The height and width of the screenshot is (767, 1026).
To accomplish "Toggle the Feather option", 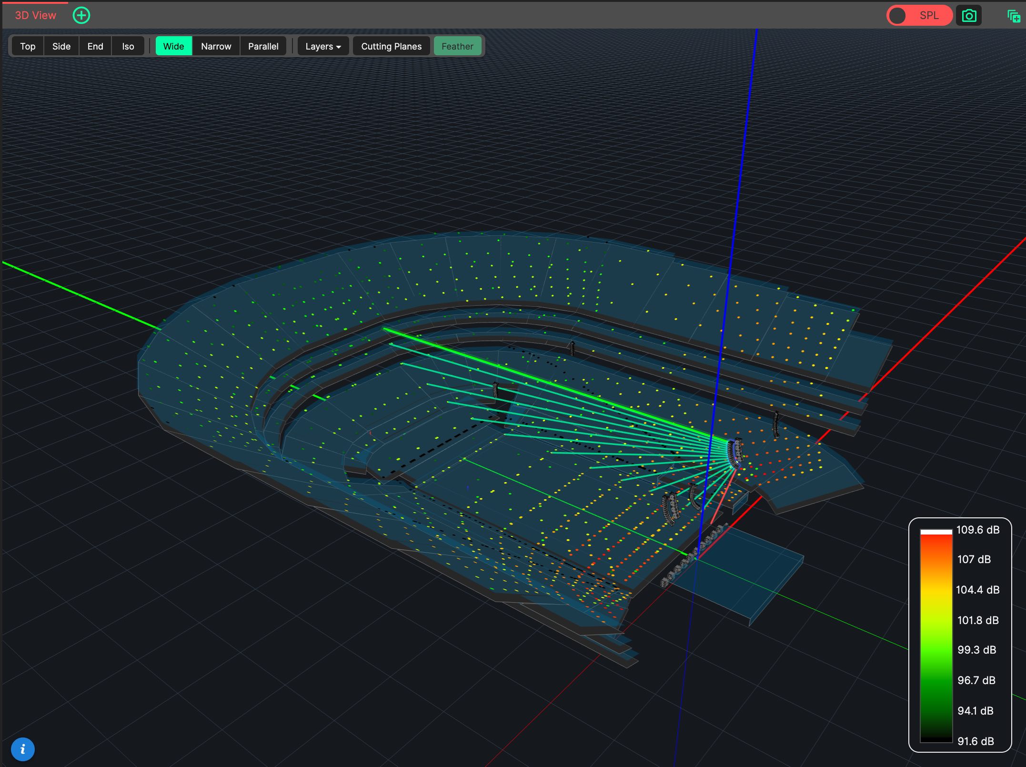I will [457, 46].
